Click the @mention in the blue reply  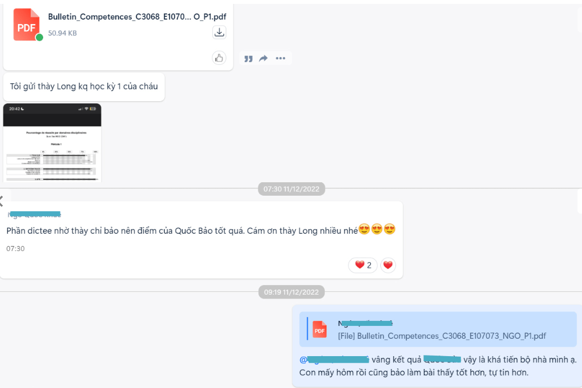334,359
